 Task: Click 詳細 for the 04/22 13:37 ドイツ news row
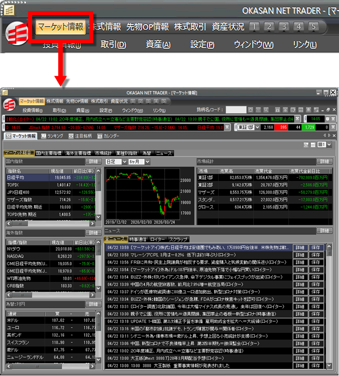[x=300, y=292]
